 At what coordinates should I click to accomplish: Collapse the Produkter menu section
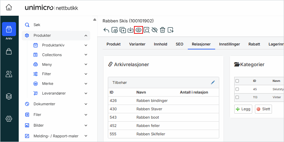point(86,35)
